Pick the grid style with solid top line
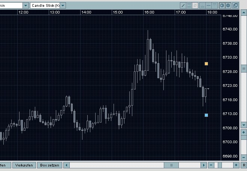 pyautogui.click(x=214, y=6)
